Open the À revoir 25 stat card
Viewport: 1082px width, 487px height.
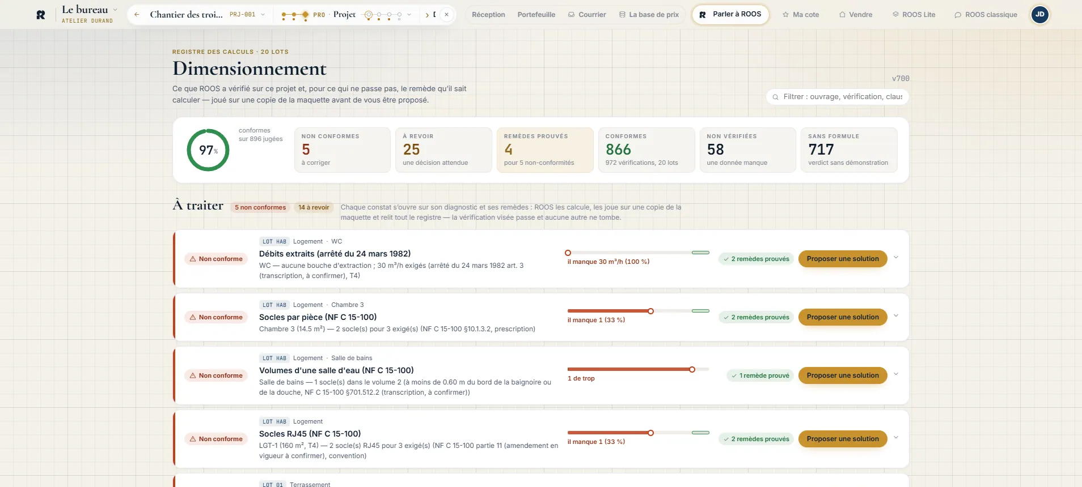click(443, 150)
